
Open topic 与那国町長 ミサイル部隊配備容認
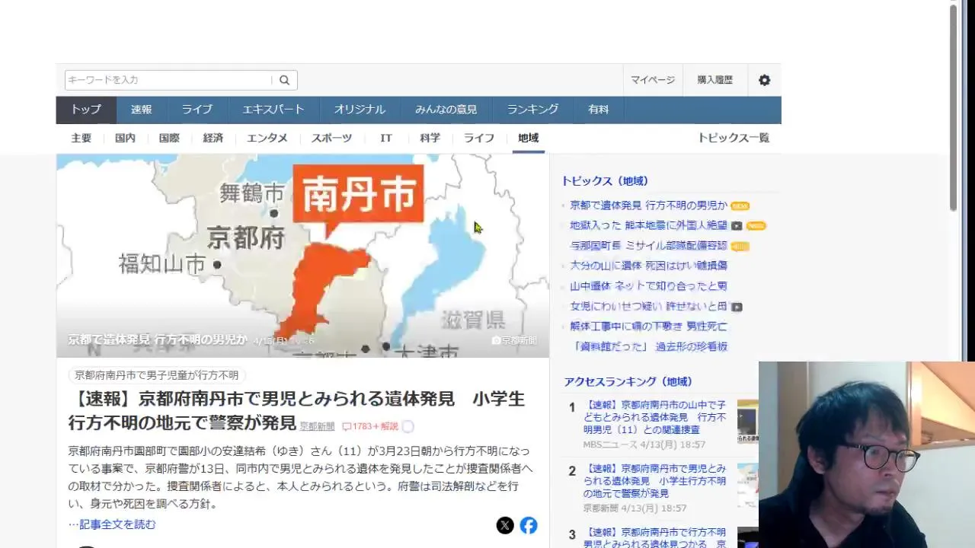coord(648,245)
